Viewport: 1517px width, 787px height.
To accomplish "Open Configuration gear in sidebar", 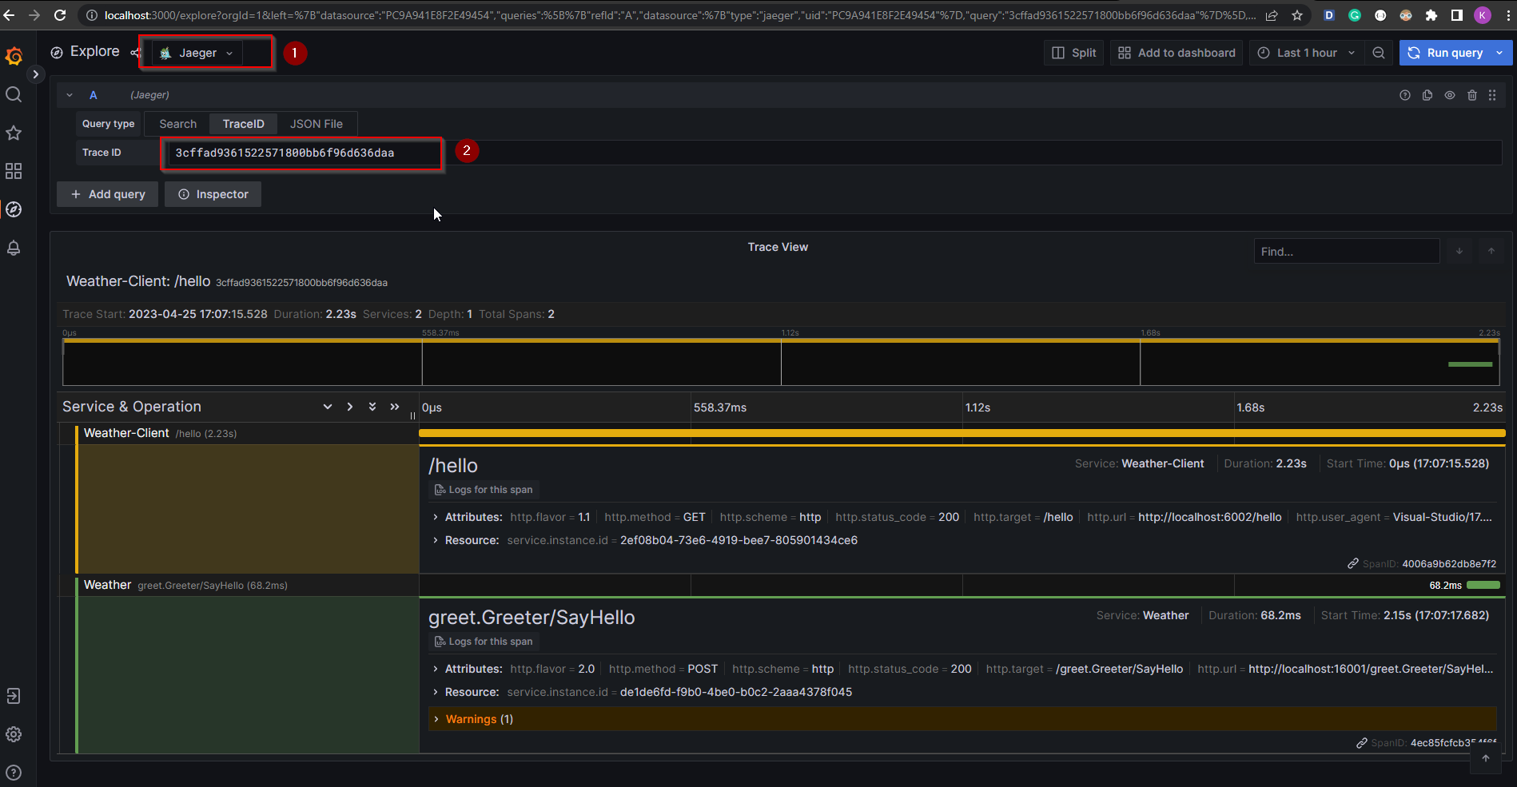I will click(x=14, y=734).
